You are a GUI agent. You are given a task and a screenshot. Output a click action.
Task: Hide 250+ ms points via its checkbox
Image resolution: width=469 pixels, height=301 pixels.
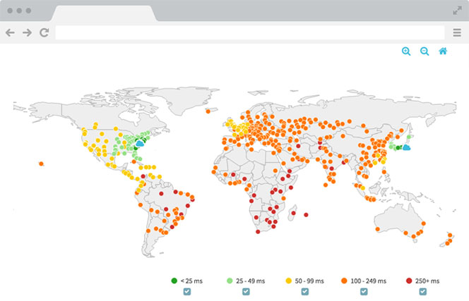[424, 291]
